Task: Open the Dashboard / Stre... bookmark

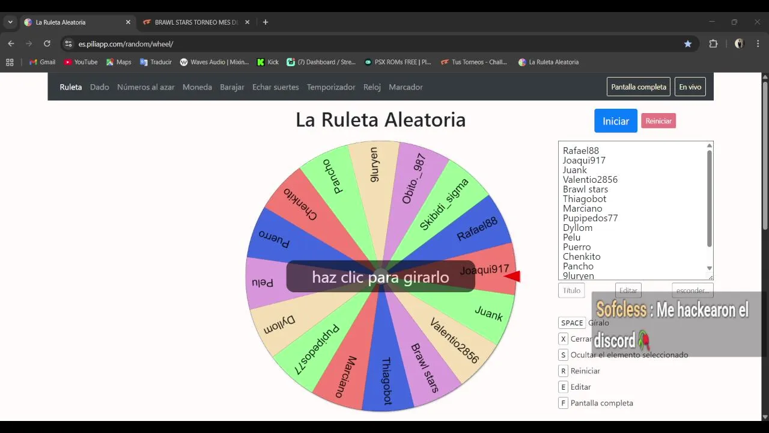Action: point(321,62)
